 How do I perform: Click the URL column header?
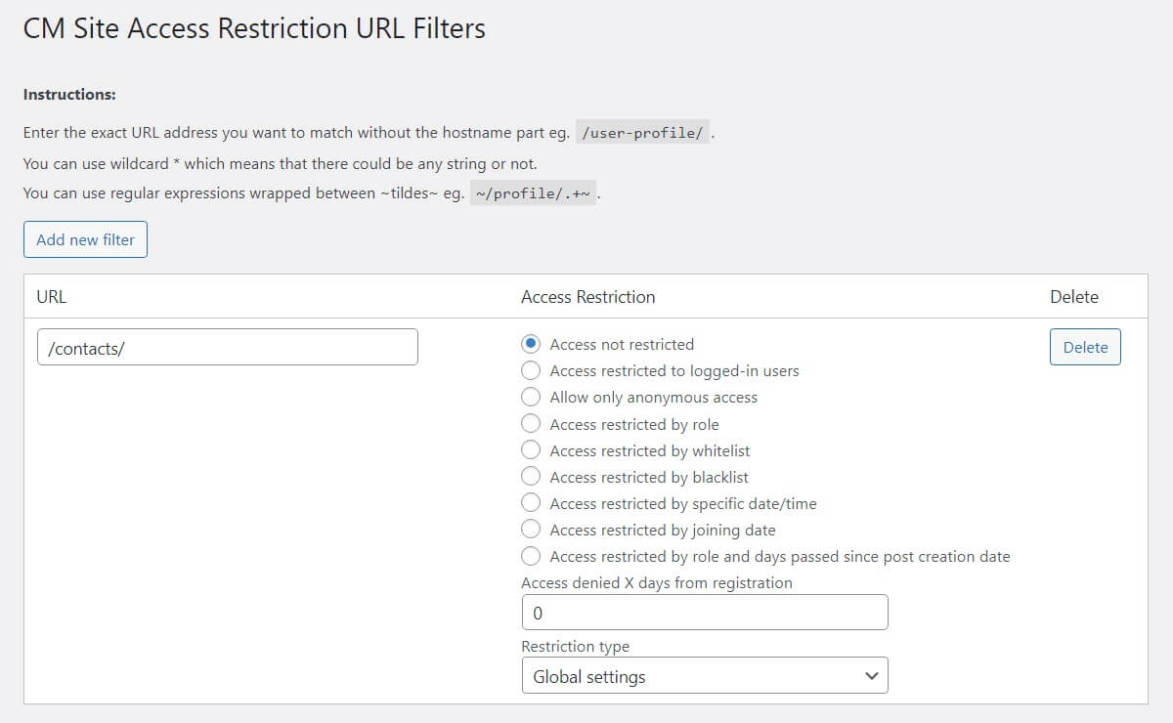pos(51,296)
